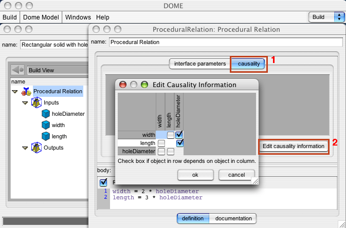Switch to the interface parameters tab

(x=200, y=64)
